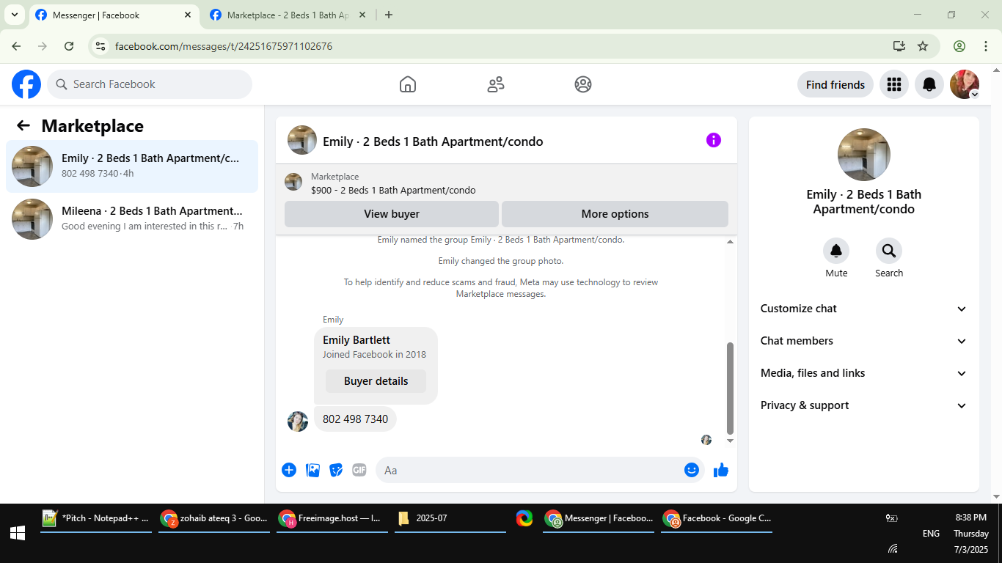Open Windows Start menu
Viewport: 1002px width, 563px height.
[x=18, y=533]
